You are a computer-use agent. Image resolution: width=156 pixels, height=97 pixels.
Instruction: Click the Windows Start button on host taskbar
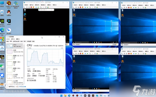61,95
